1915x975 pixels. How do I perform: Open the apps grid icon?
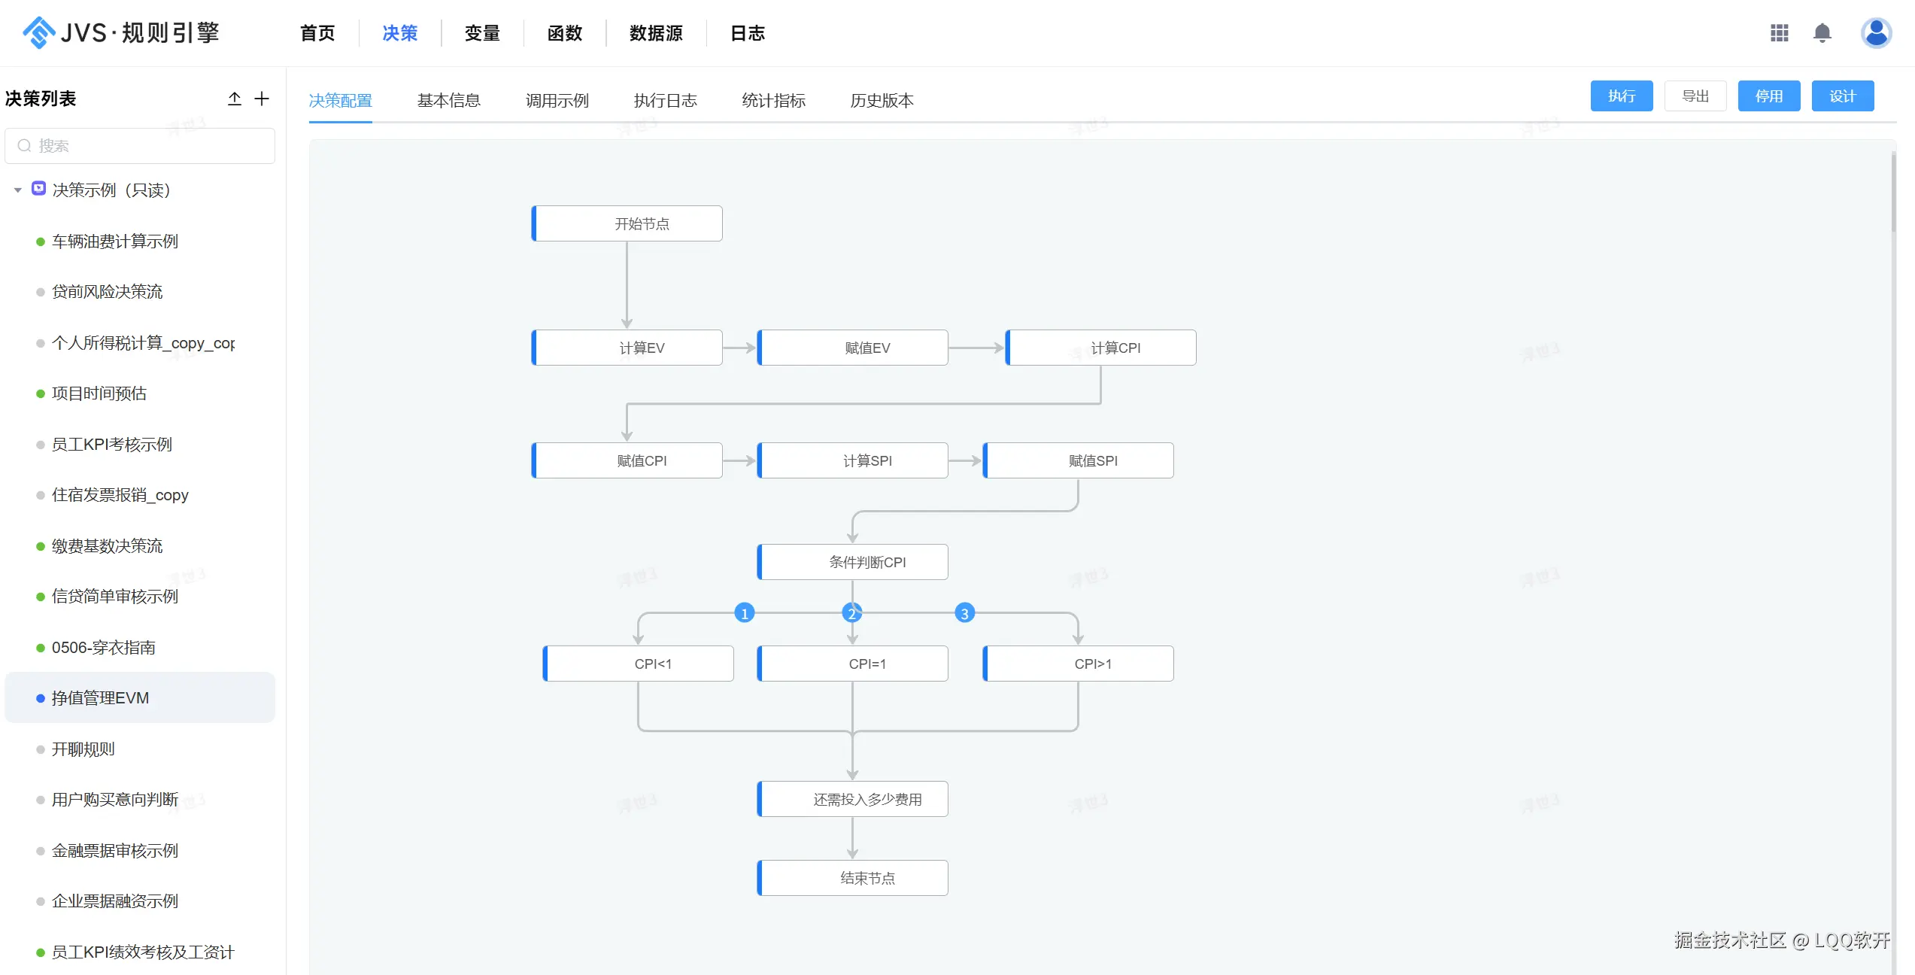(x=1780, y=32)
